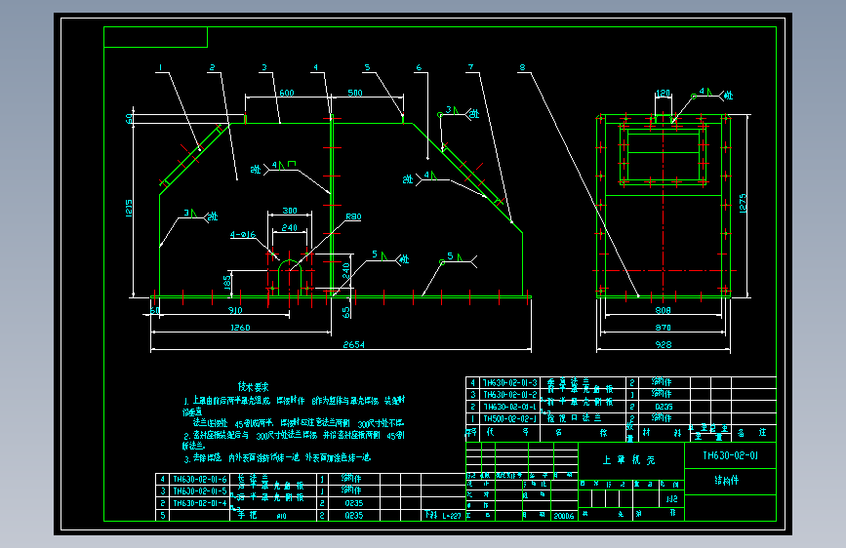
Task: Click the 500 top dimension
Action: [355, 93]
